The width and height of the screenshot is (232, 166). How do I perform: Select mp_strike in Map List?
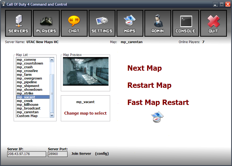pyautogui.click(x=33, y=93)
